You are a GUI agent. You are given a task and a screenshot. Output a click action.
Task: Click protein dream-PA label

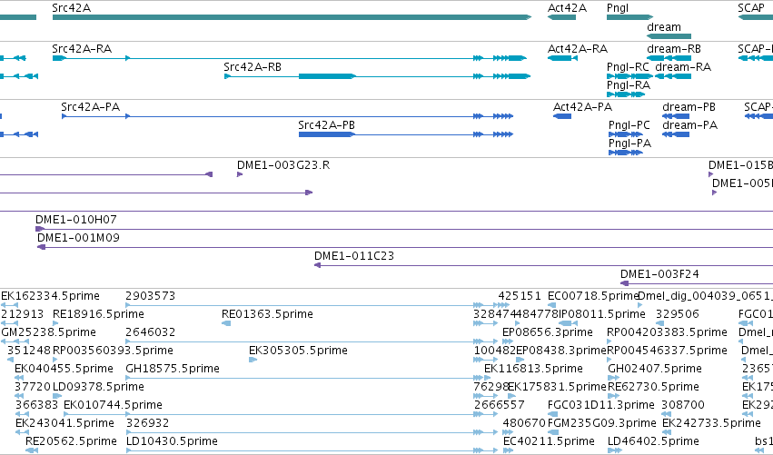tap(689, 124)
